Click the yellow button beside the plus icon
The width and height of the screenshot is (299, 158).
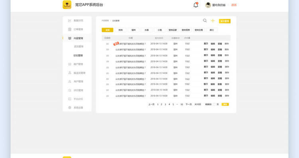[x=224, y=21]
